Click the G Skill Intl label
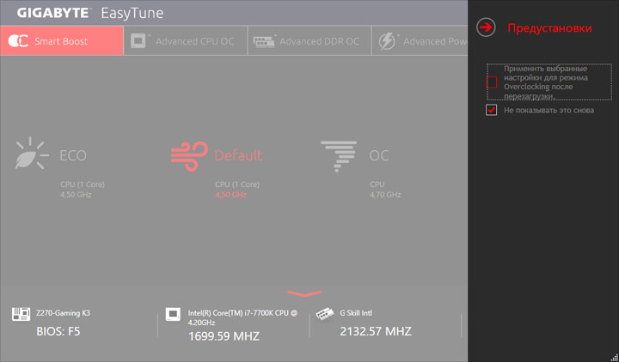This screenshot has width=619, height=362. coord(356,313)
